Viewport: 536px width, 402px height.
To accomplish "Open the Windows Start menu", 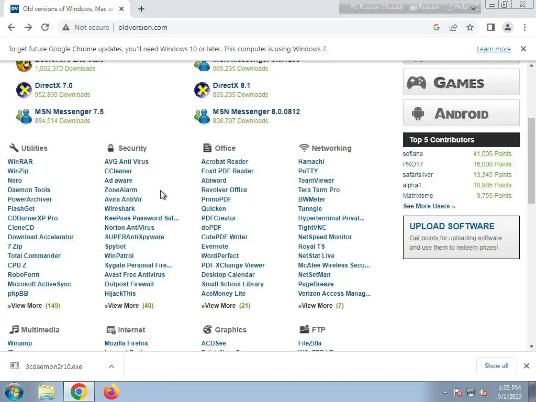I will pos(14,392).
